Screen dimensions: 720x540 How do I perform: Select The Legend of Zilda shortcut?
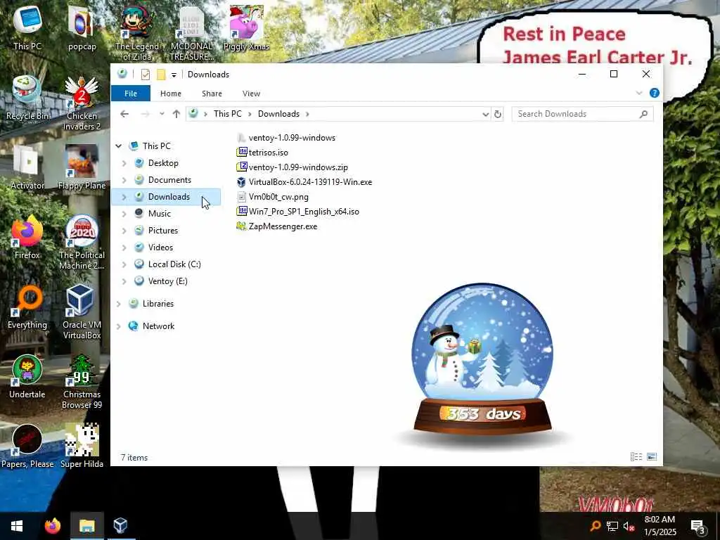[137, 32]
